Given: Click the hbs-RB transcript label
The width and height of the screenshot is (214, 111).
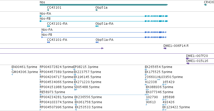Looking at the screenshot, I should (45, 19).
